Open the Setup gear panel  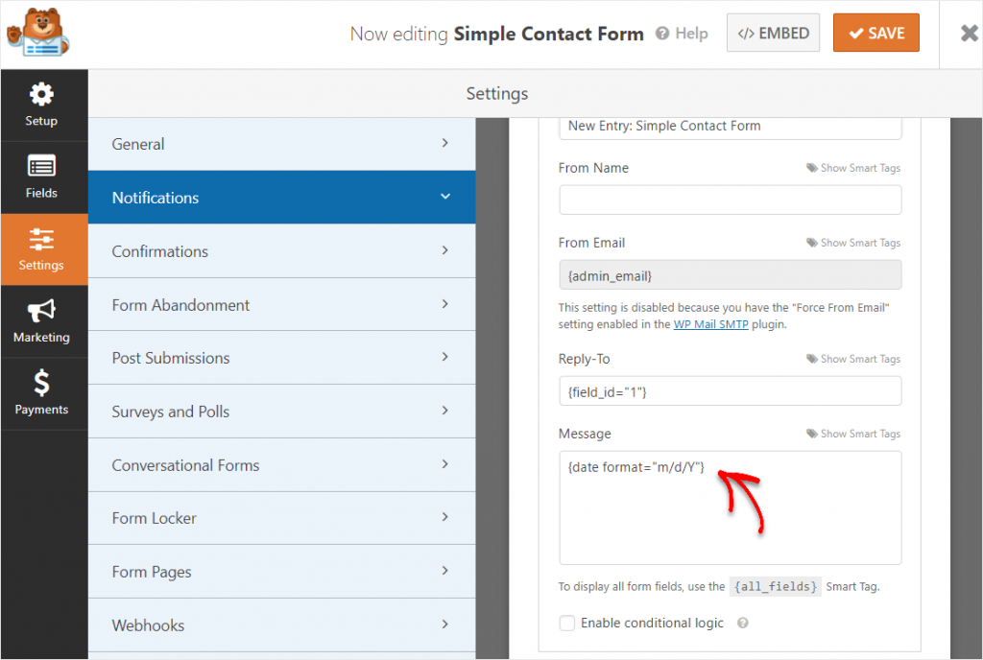click(41, 106)
